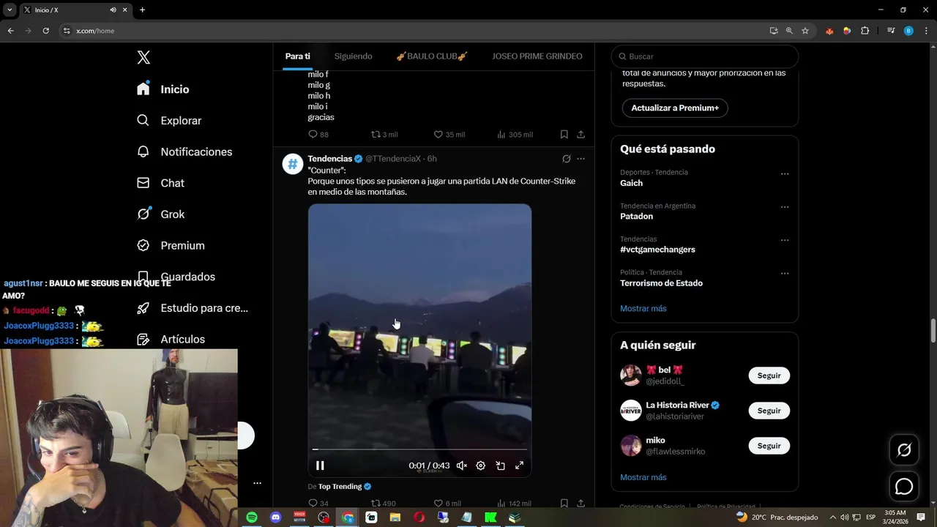
Task: Bookmark the milo post
Action: pyautogui.click(x=564, y=135)
